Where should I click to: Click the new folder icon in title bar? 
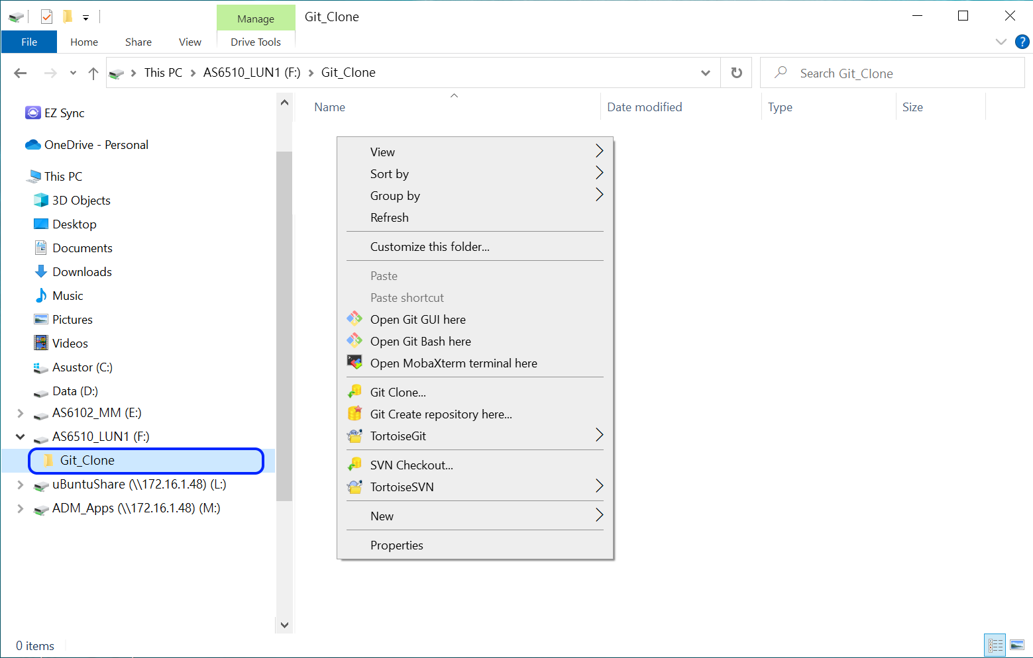(68, 17)
